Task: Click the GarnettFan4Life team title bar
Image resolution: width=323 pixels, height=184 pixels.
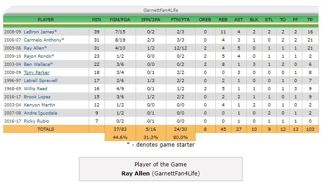Action: pyautogui.click(x=161, y=10)
